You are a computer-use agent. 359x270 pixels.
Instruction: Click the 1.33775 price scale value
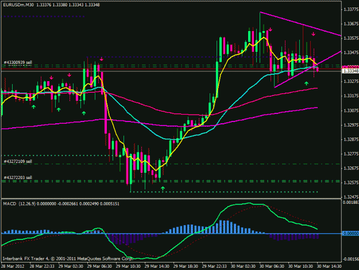[351, 9]
